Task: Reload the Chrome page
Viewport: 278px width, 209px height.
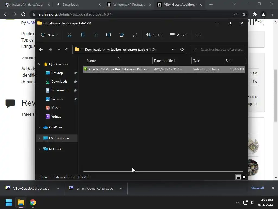Action: point(23,14)
